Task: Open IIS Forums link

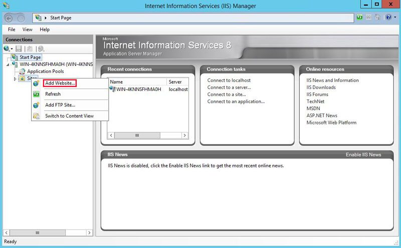Action: point(317,94)
